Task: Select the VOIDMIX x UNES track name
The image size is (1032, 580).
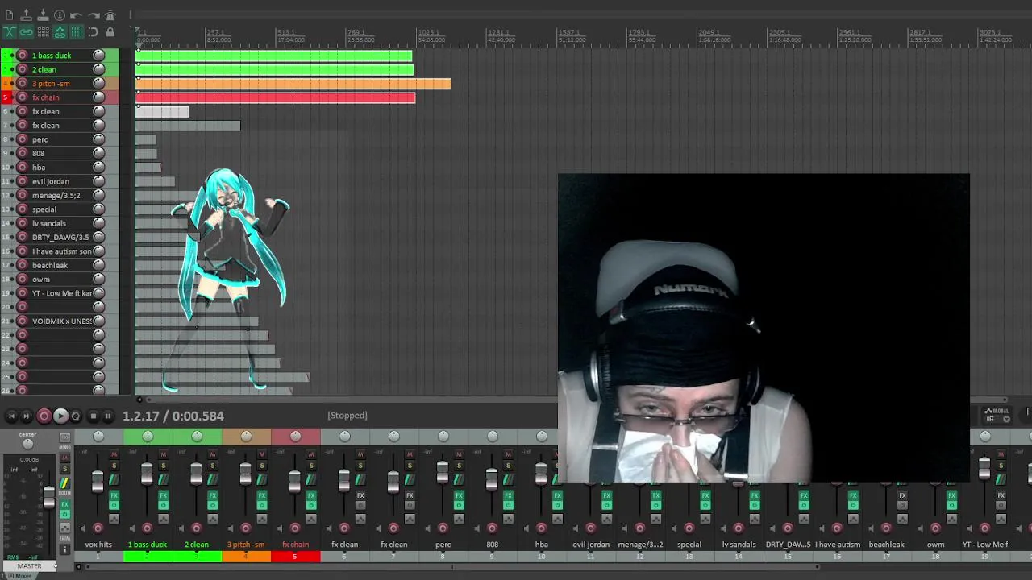Action: (62, 321)
